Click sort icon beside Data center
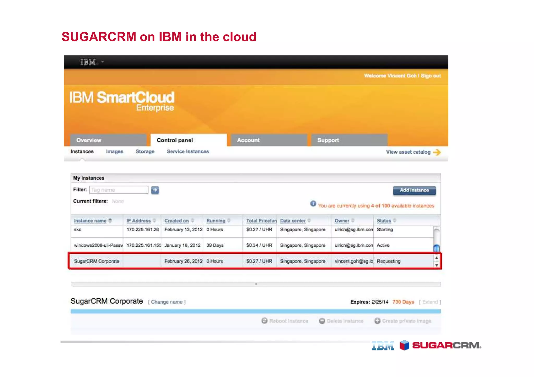 [x=309, y=221]
